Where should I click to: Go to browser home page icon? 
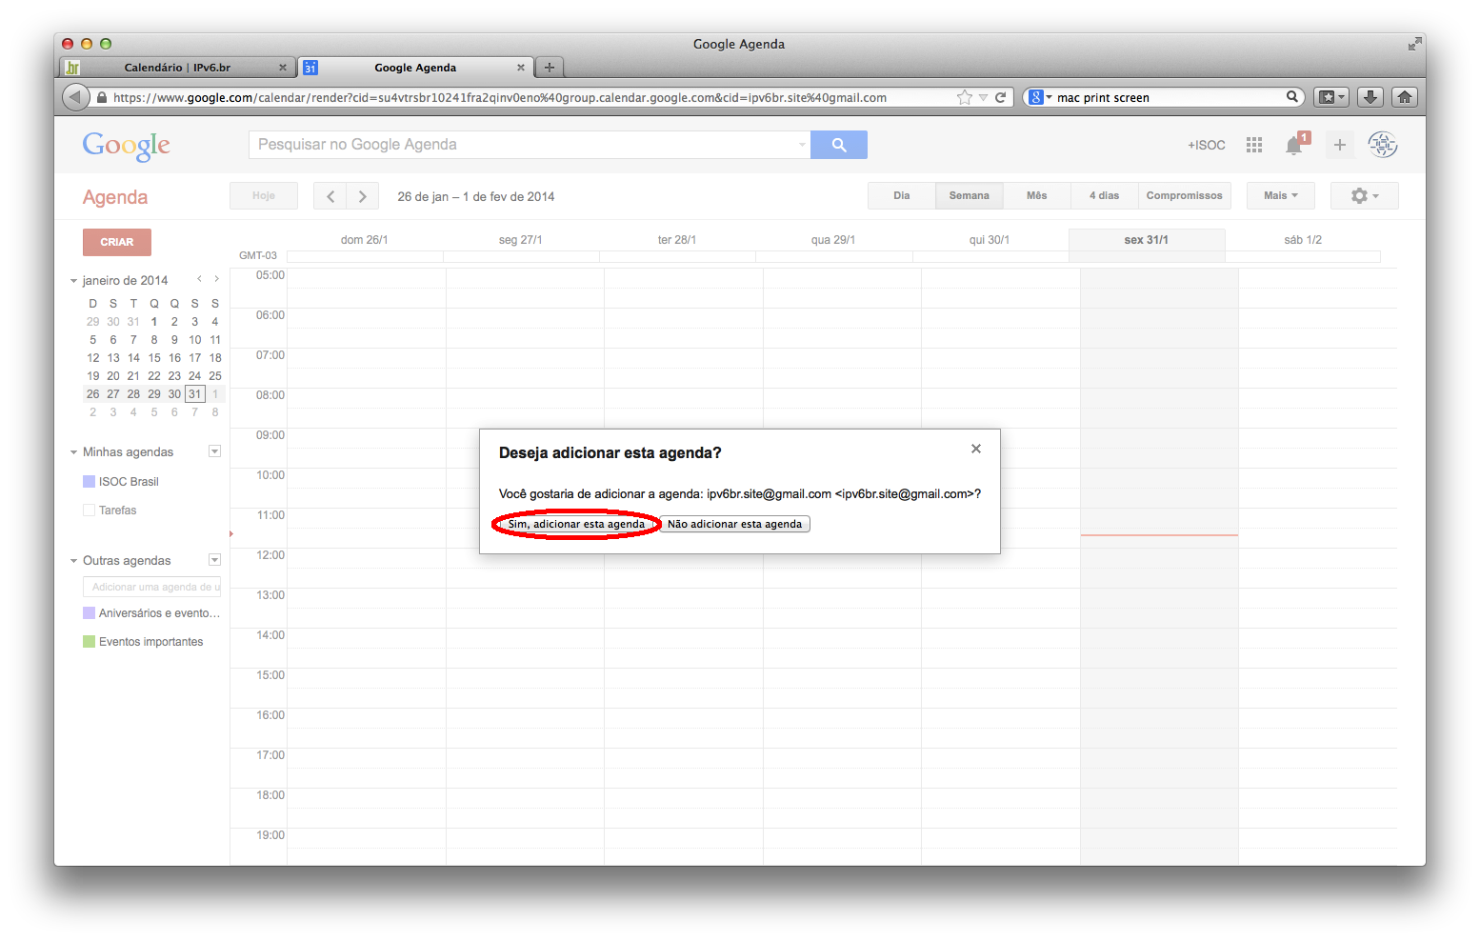[1404, 97]
